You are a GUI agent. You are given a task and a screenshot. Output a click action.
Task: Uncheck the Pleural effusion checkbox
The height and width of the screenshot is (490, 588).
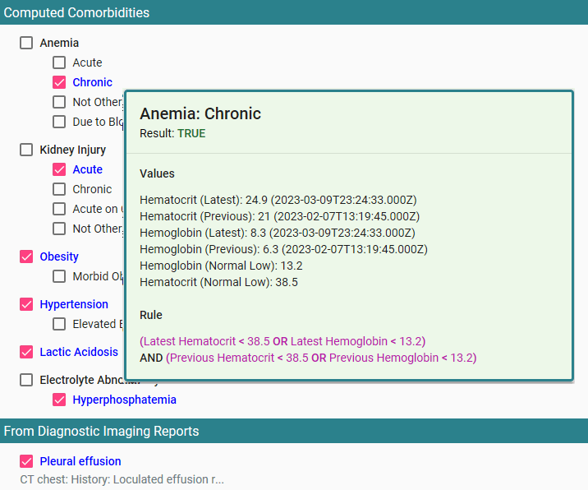(27, 461)
